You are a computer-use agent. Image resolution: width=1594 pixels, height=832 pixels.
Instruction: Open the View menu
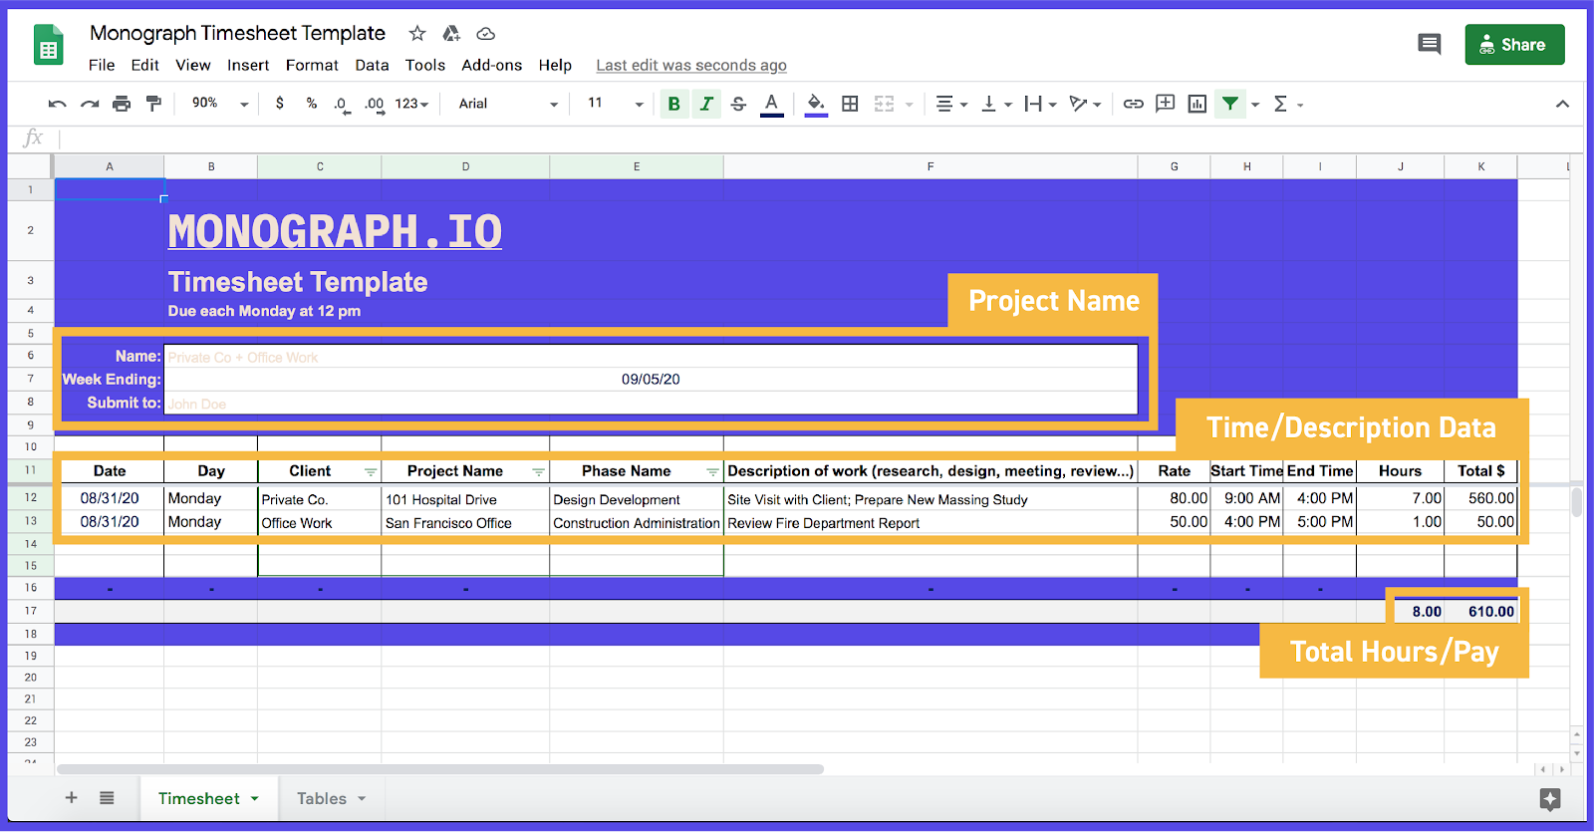pos(193,65)
